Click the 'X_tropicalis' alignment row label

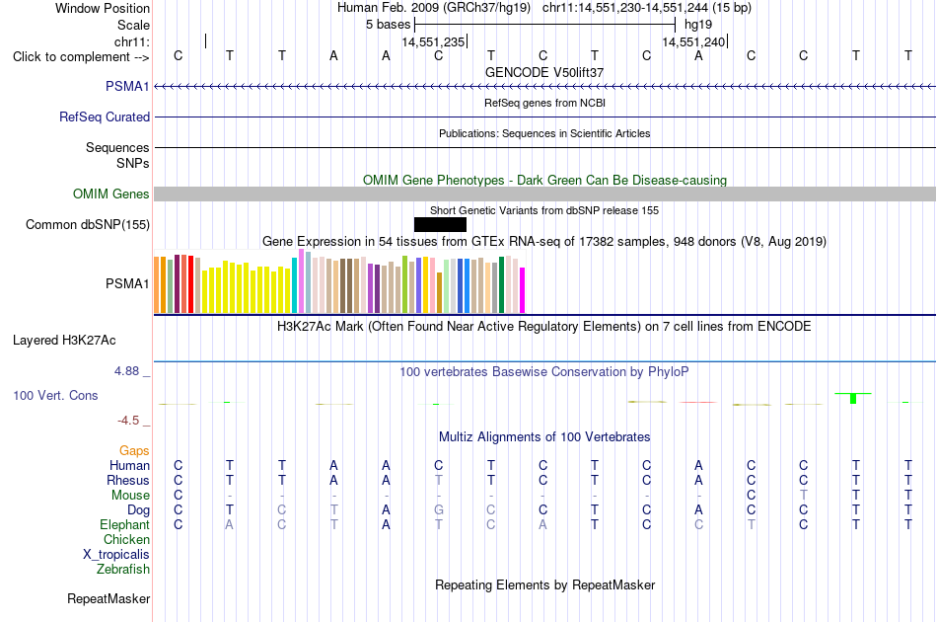pos(116,555)
